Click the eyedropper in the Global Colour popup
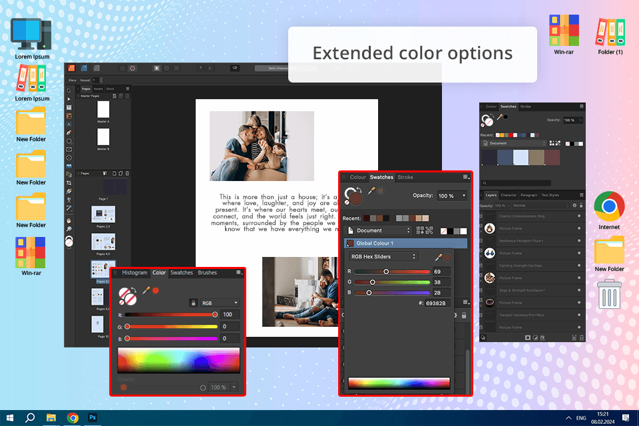This screenshot has height=426, width=639. point(439,257)
